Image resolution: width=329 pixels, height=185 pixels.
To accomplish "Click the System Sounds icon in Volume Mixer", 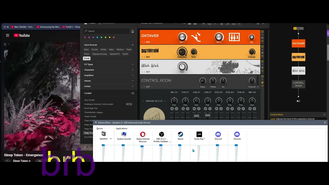I will [124, 134].
